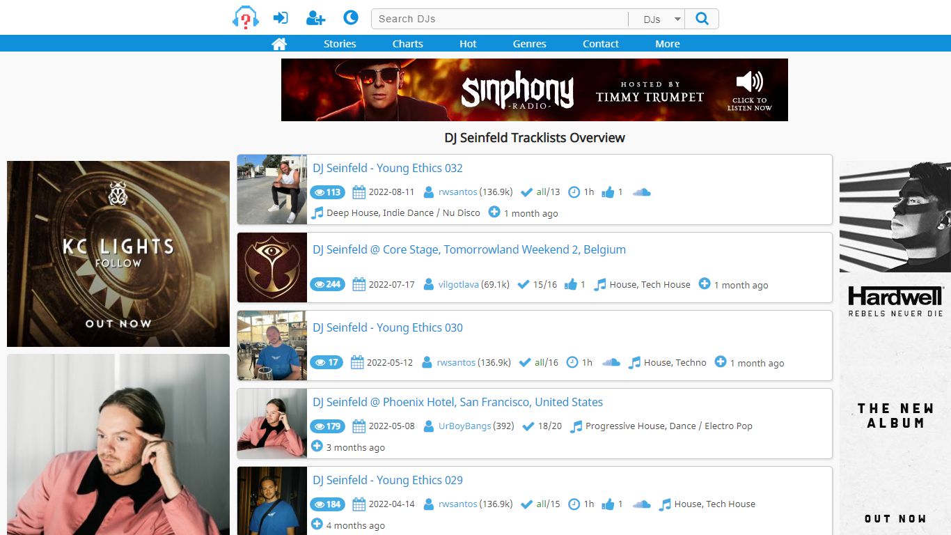Click SoundCloud icon on Young Ethics 032
951x535 pixels.
[x=641, y=192]
